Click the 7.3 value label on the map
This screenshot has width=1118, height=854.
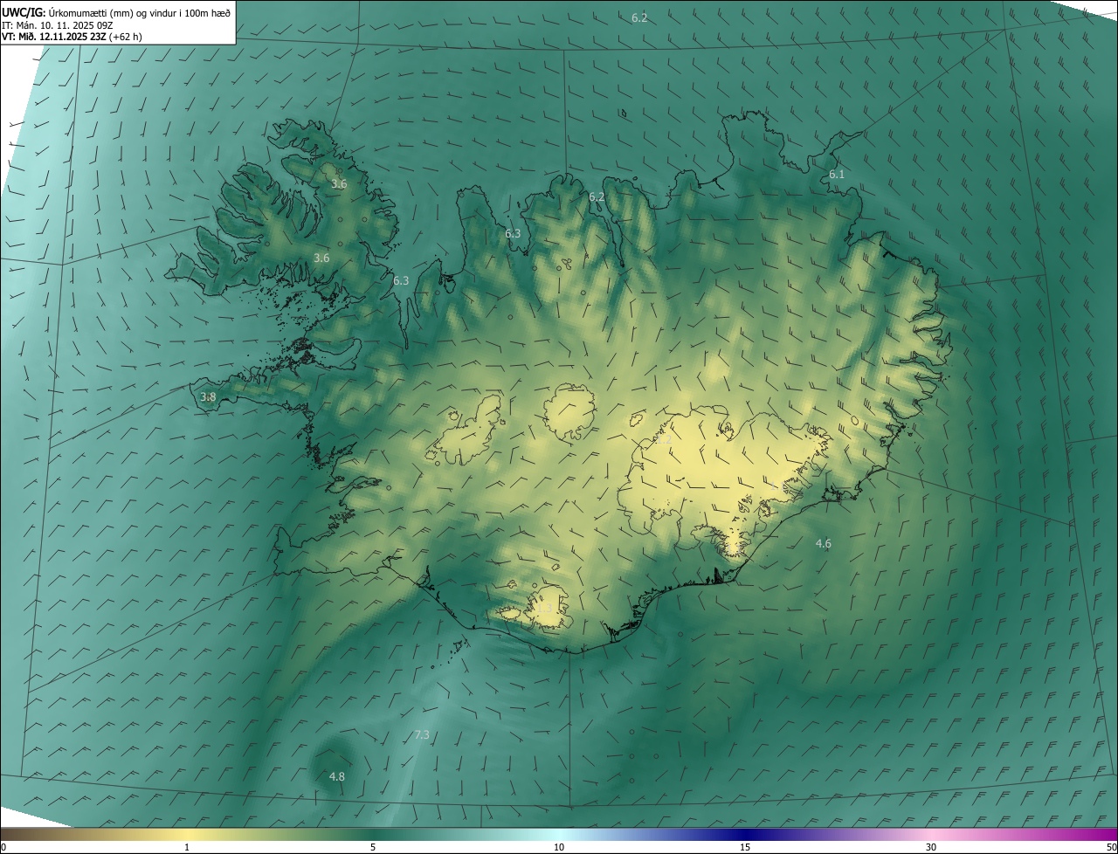422,735
